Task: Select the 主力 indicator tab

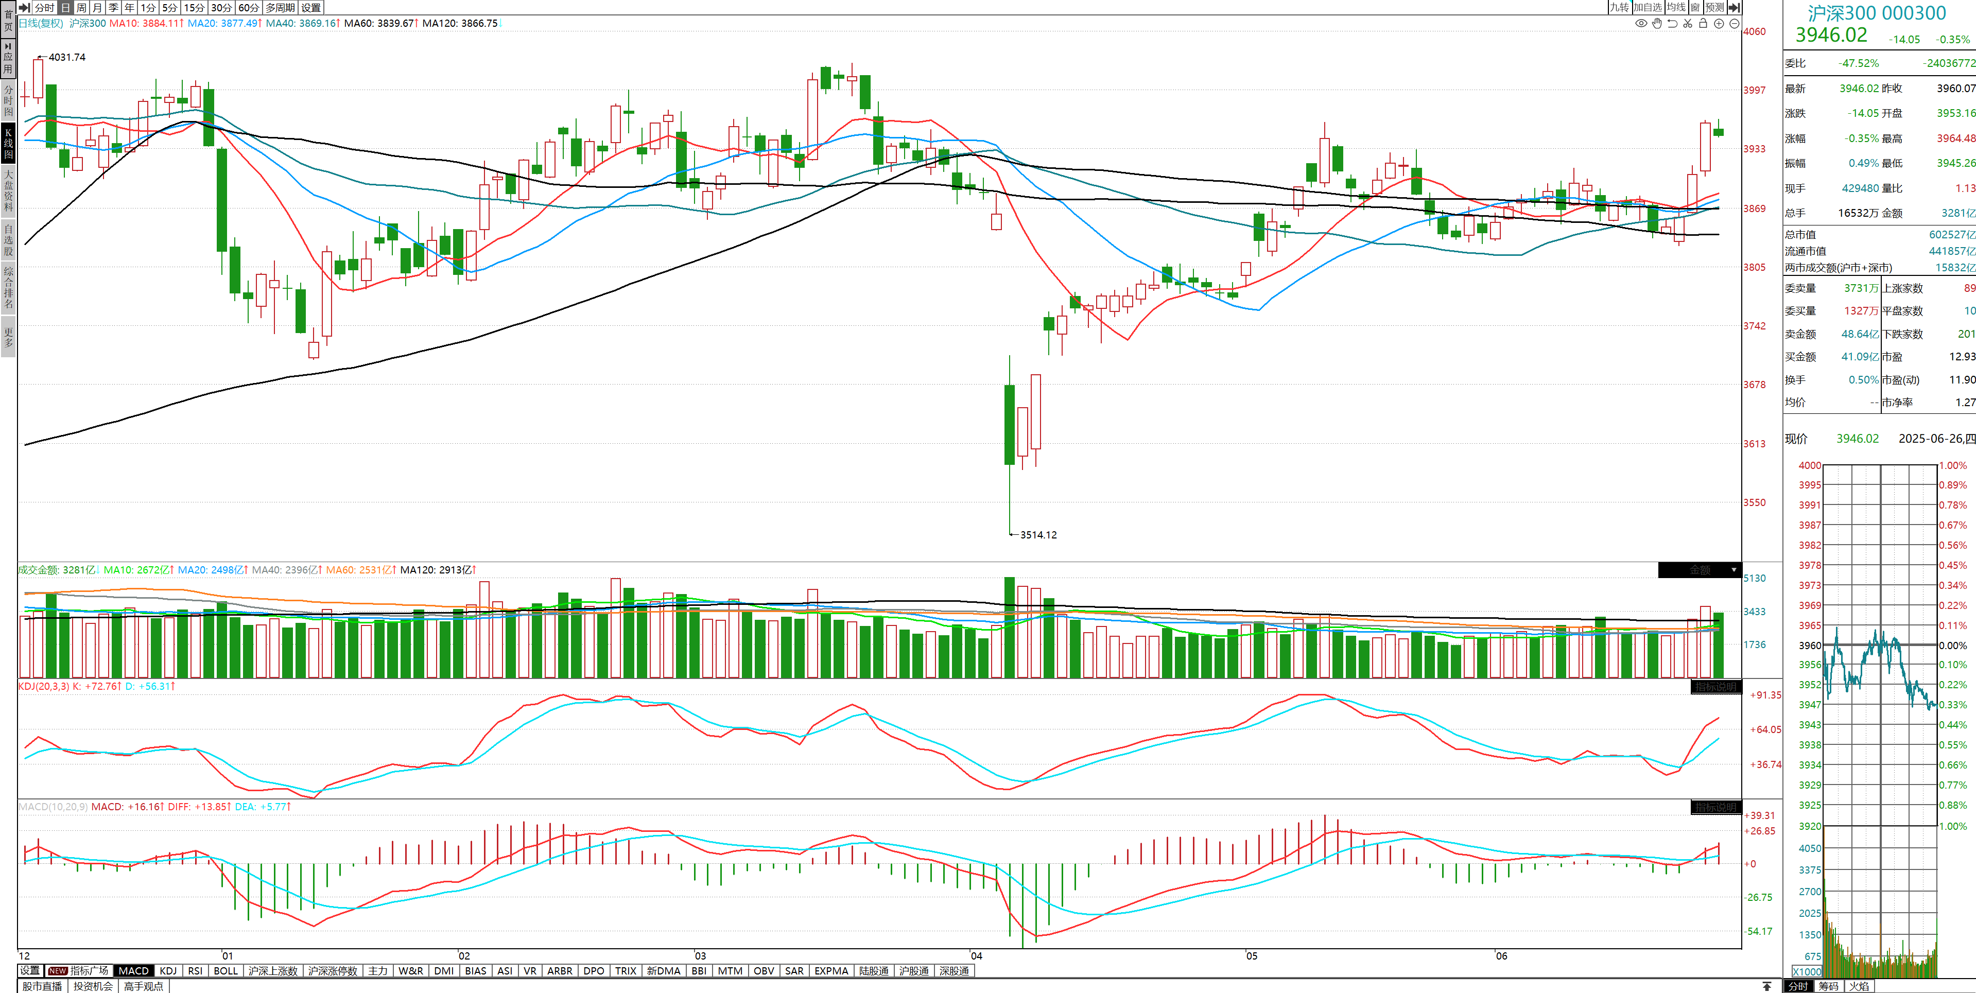Action: (377, 971)
